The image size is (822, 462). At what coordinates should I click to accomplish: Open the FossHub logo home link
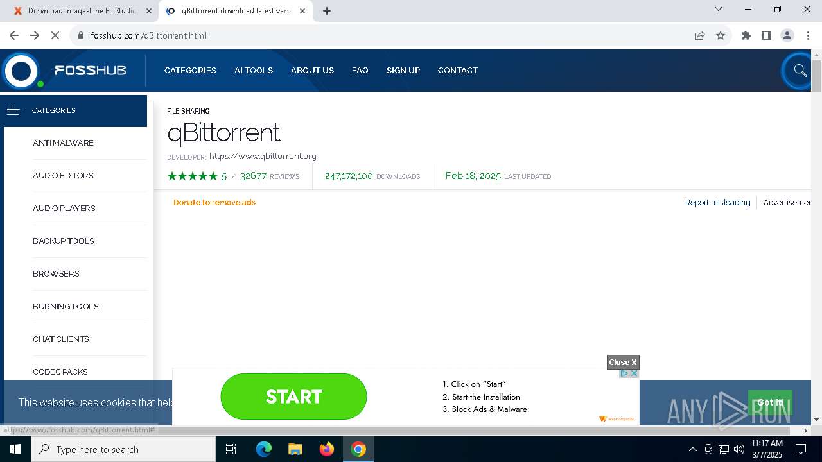[64, 71]
